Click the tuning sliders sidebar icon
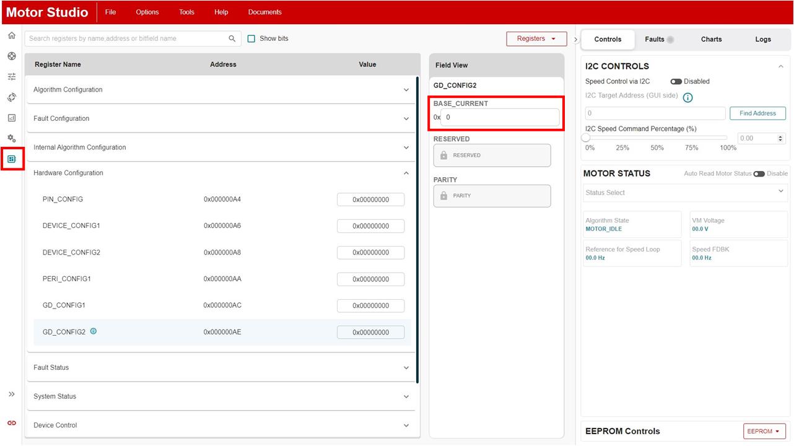This screenshot has height=446, width=794. [12, 77]
